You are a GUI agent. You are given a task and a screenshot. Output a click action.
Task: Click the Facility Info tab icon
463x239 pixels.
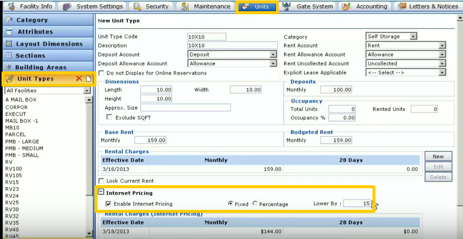point(12,6)
